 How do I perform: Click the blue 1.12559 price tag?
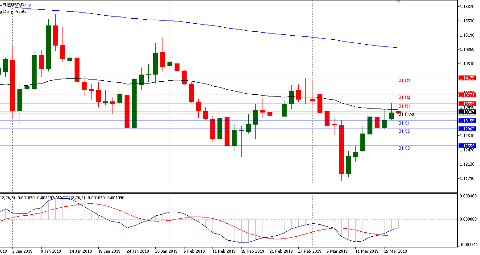467,146
